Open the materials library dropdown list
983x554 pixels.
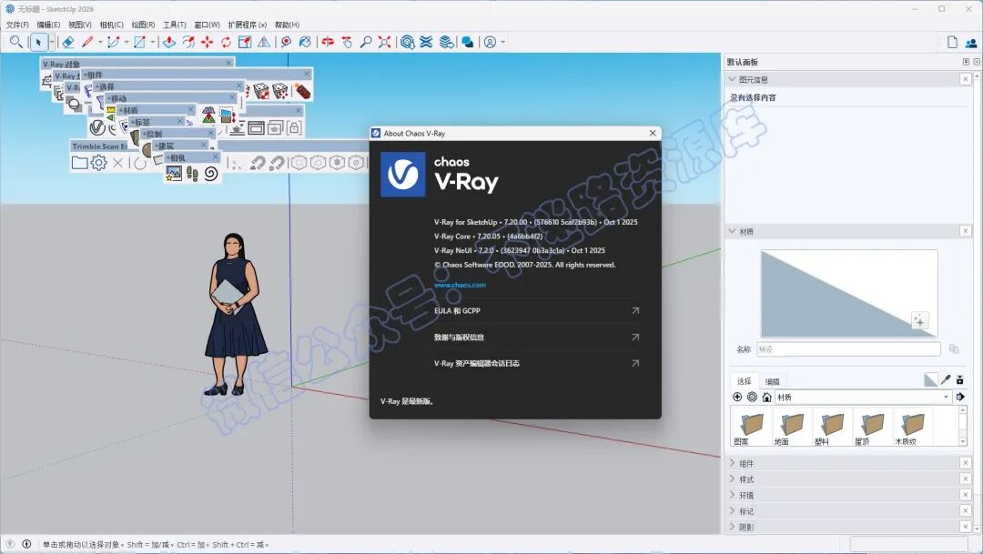(x=863, y=397)
